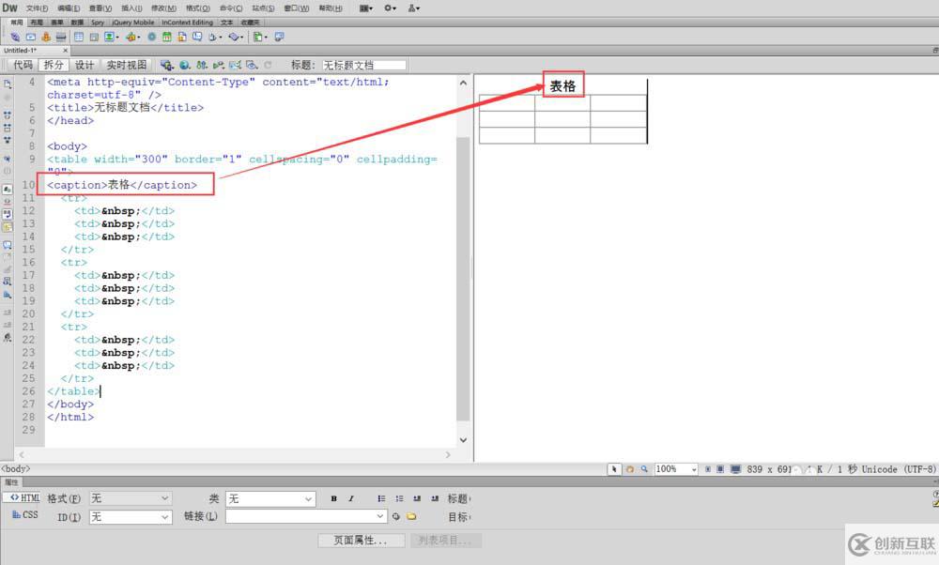The image size is (939, 565).
Task: Click the Server-Side Include icon
Action: 182,37
